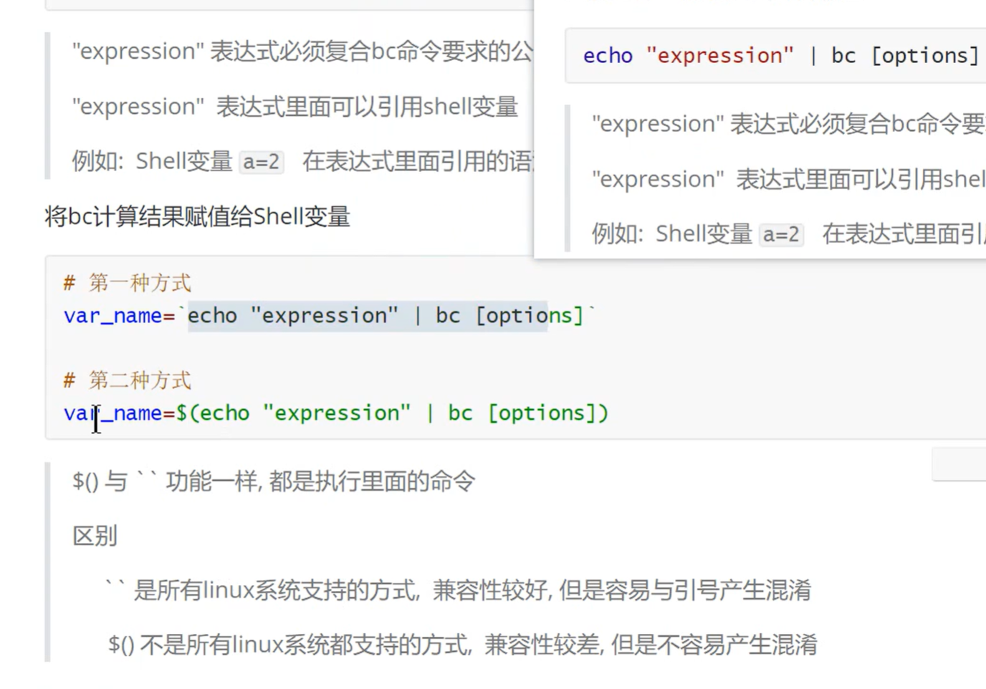Screen dimensions: 986x689
Task: Click the highlighted echo in backtick code line
Action: 212,316
